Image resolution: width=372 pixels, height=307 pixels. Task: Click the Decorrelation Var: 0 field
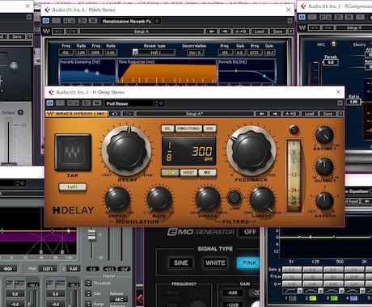[195, 53]
